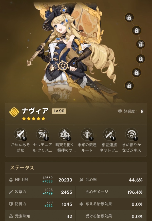Tap the 会心ダメージ stat row
152x221 pixels.
111,192
